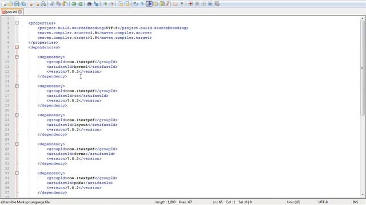
Task: Fold the pdfa dependency at line 33
Action: pos(17,173)
